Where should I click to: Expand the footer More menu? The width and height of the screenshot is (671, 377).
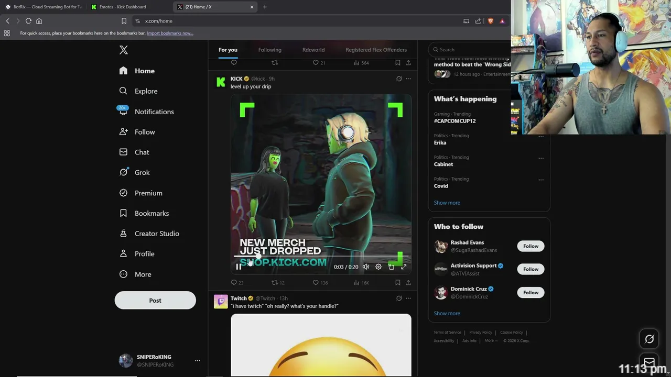(x=491, y=341)
